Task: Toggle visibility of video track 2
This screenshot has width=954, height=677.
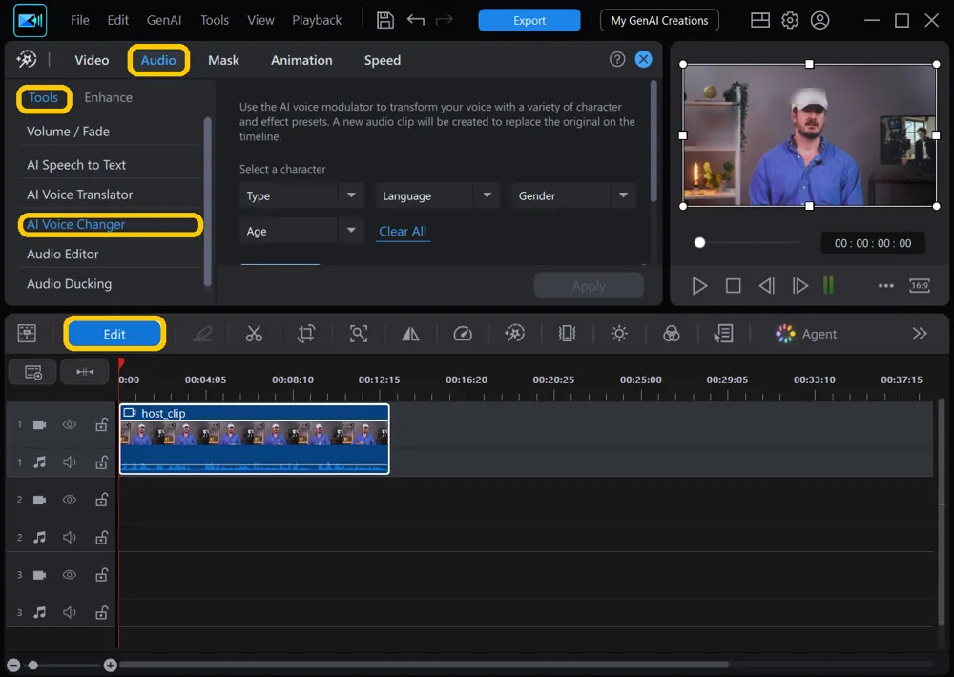Action: coord(70,500)
